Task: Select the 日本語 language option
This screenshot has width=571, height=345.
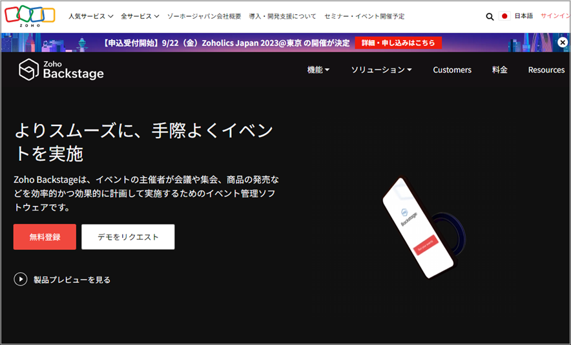Action: 523,16
